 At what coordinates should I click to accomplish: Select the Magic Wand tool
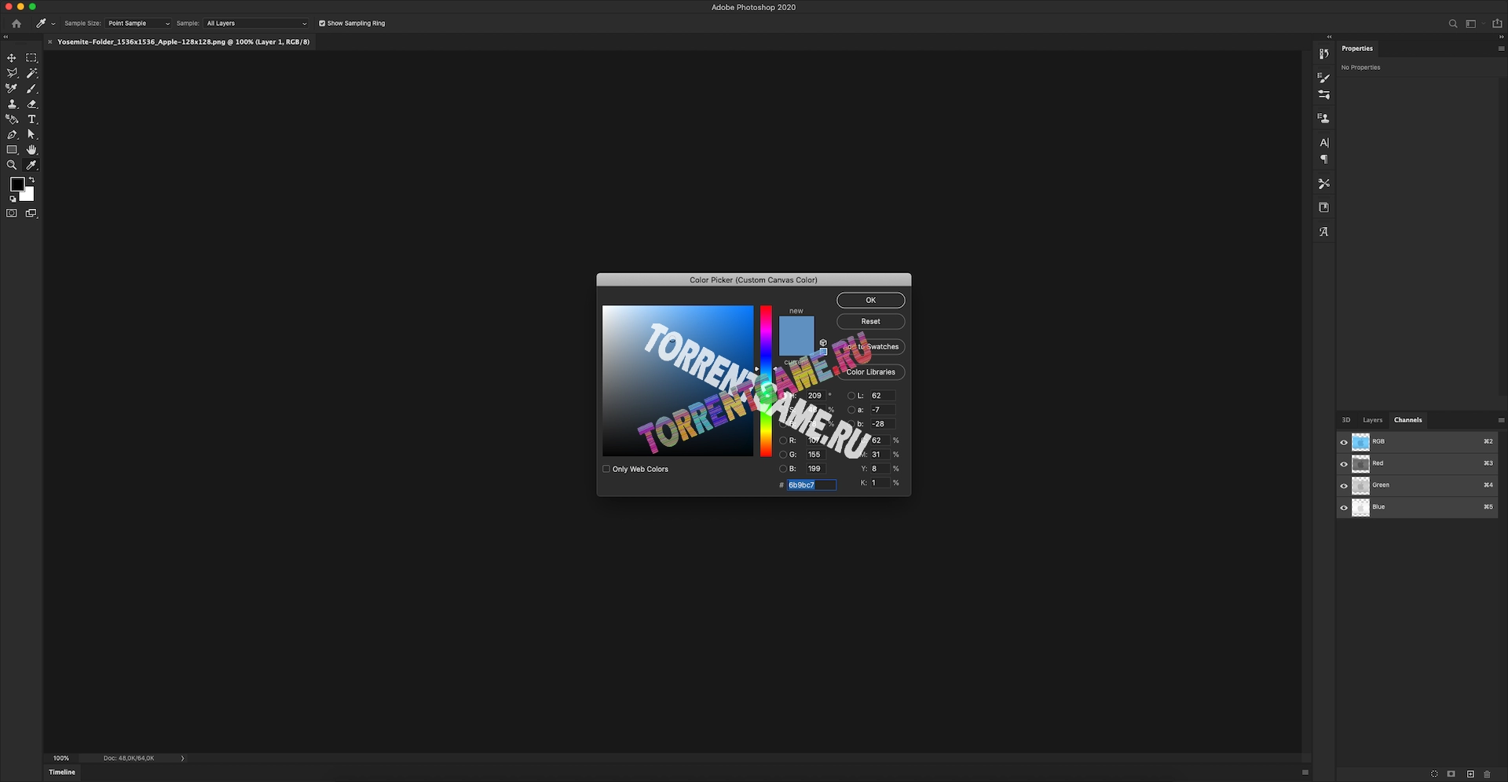tap(31, 73)
